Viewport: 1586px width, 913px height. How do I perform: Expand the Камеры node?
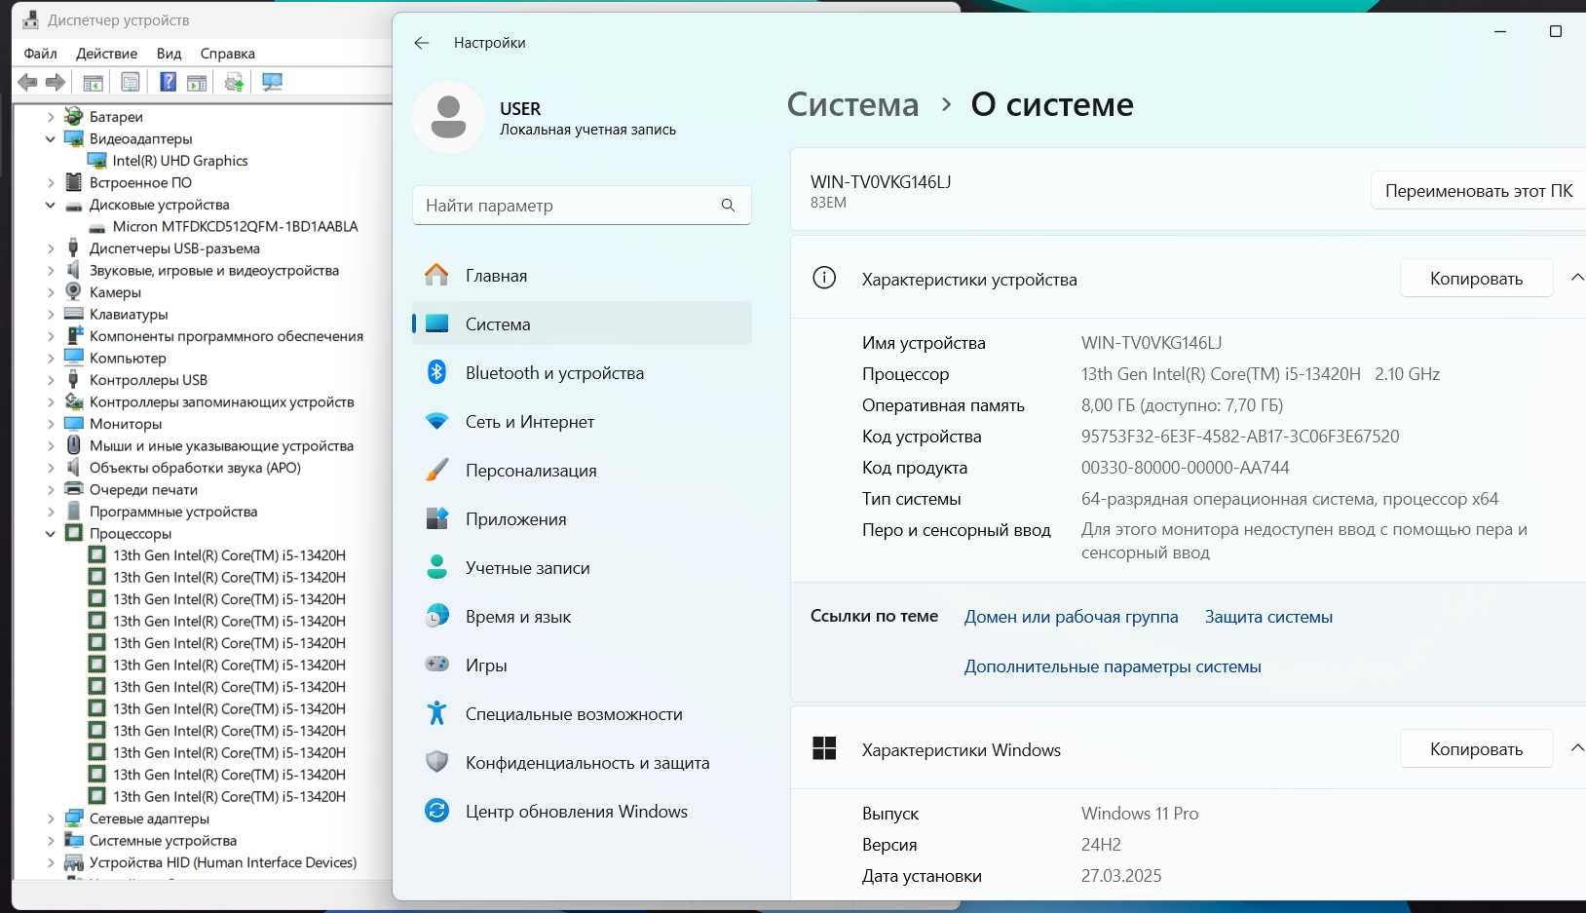click(51, 292)
